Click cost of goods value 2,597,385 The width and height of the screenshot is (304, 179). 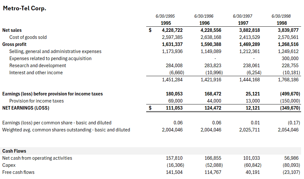tap(172, 37)
